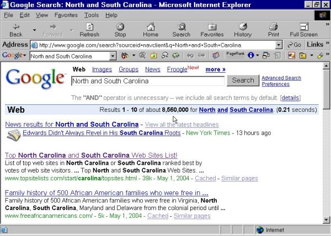Open the View menu
331x236 pixels.
tap(41, 15)
